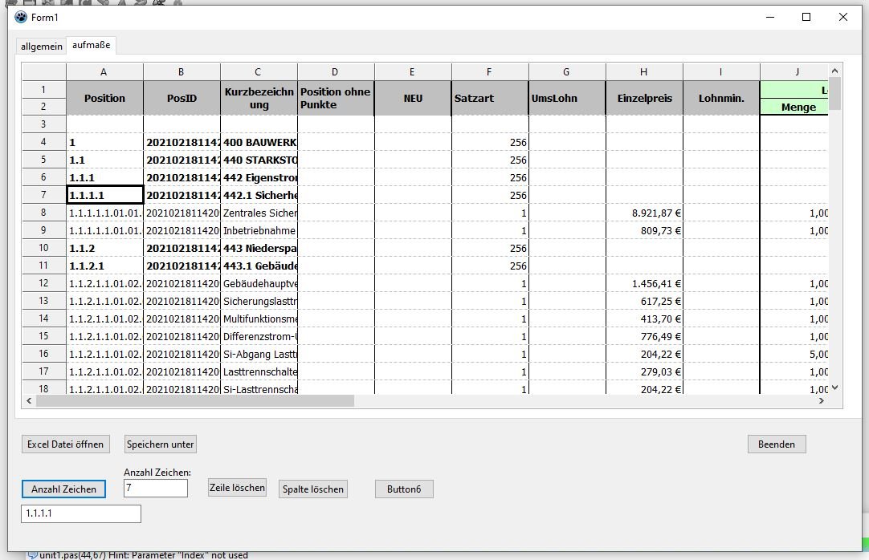Click the Position ohne Punkte header cell
This screenshot has width=869, height=560.
click(336, 98)
